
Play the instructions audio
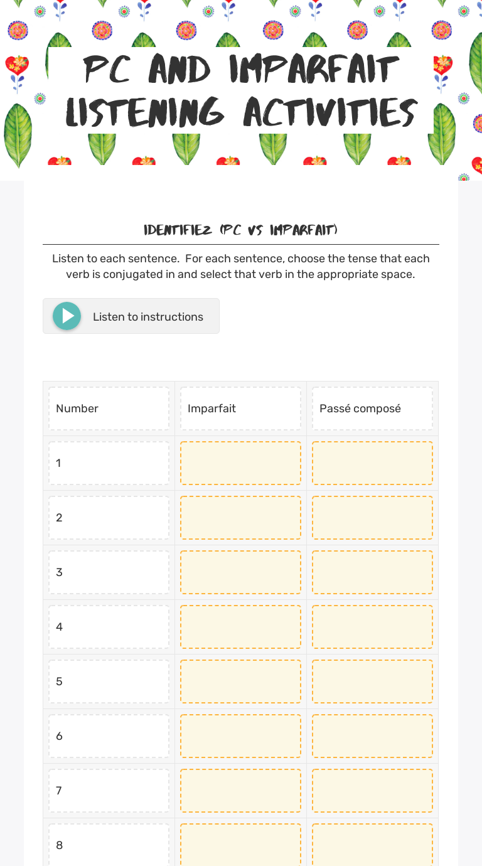click(67, 316)
